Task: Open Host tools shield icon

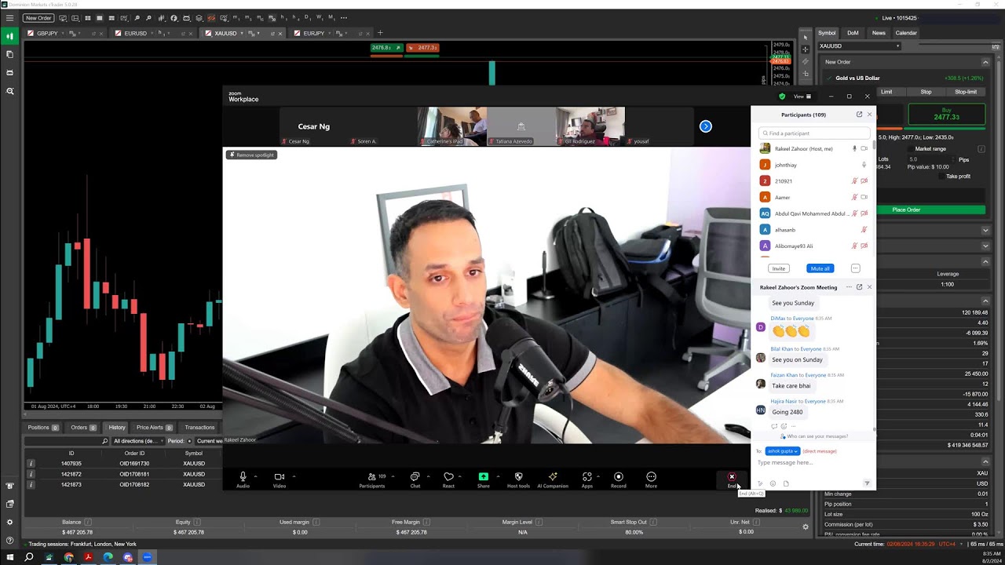Action: pos(518,476)
